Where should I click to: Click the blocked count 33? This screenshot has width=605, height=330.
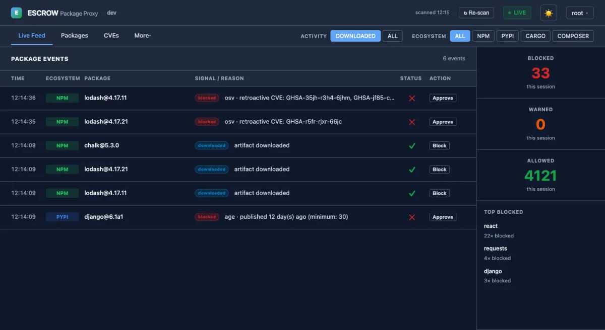tap(540, 73)
